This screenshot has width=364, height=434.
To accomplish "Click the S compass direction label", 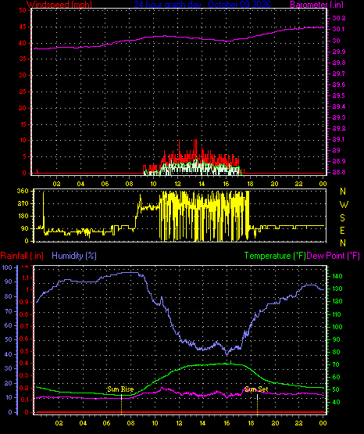I will (343, 218).
